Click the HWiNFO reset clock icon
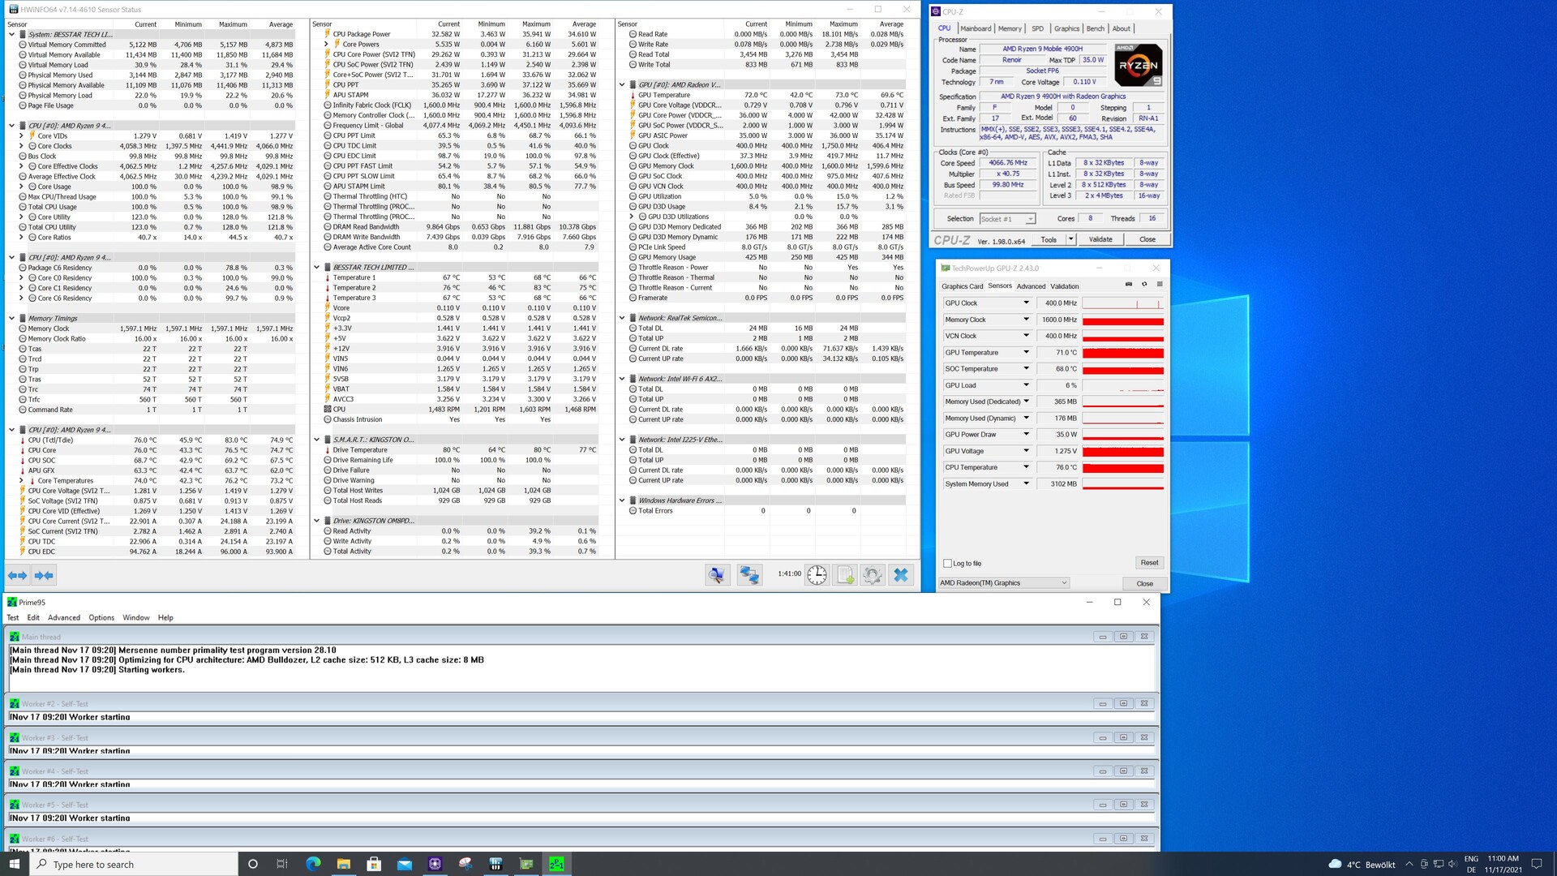The width and height of the screenshot is (1557, 876). point(817,575)
